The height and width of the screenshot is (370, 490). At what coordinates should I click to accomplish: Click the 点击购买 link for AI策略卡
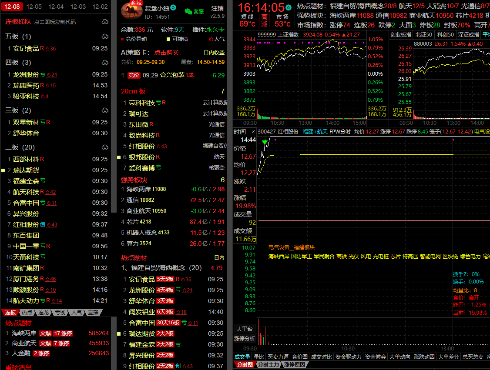(166, 52)
